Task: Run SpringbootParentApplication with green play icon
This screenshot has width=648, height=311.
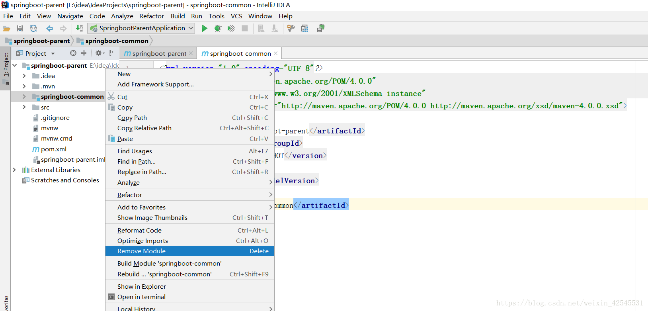Action: tap(205, 28)
